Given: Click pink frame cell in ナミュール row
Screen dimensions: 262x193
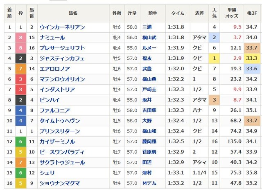Looking at the screenshot, I should tap(20, 38).
